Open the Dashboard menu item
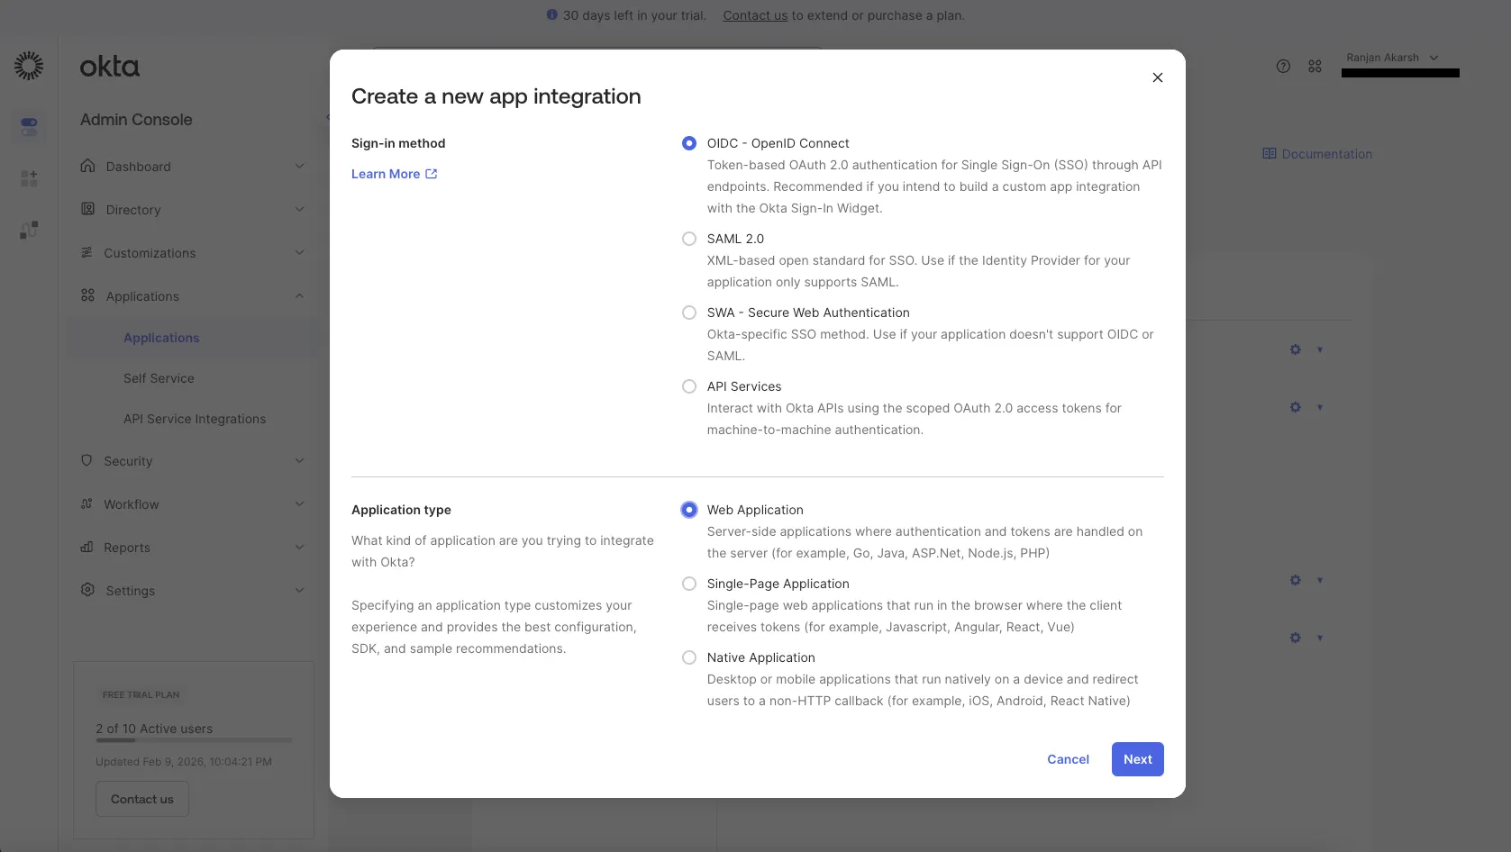This screenshot has height=852, width=1511. point(138,167)
